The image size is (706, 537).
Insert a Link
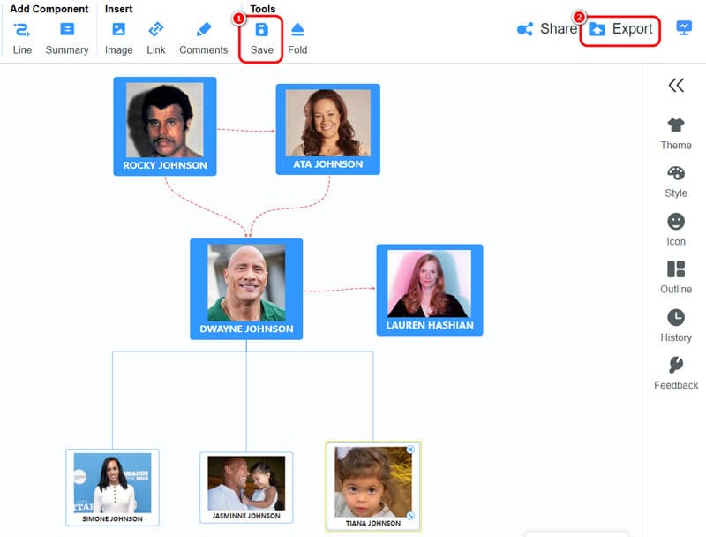pyautogui.click(x=156, y=39)
